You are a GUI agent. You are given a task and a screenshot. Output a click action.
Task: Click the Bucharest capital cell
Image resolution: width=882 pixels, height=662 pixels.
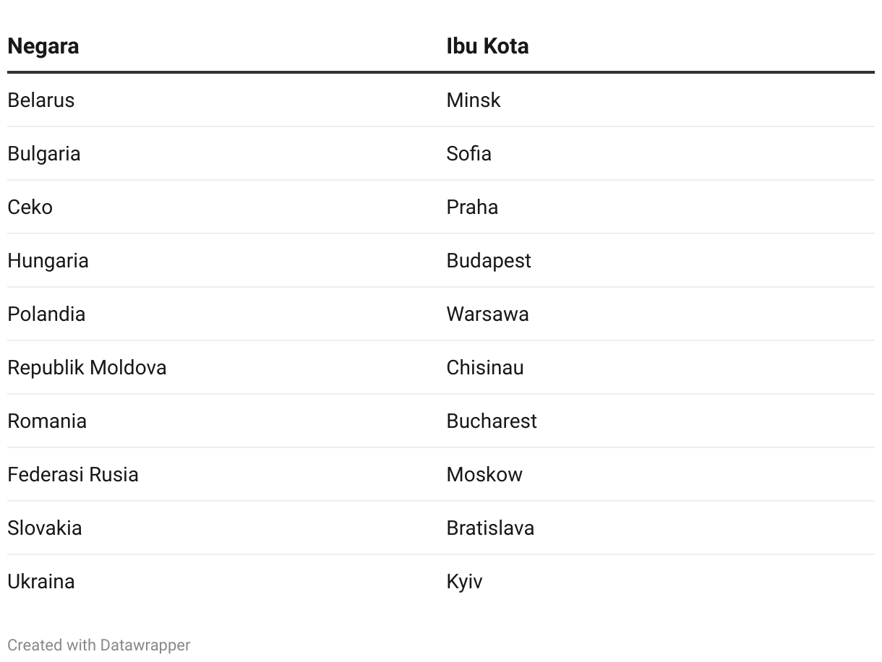pyautogui.click(x=492, y=421)
